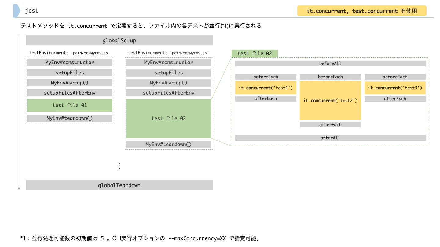Click the testEnvironment label above the test file 02 column
This screenshot has height=247, width=440.
[x=169, y=53]
